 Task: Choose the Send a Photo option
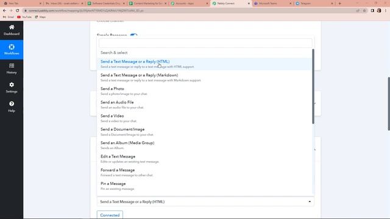(204, 91)
